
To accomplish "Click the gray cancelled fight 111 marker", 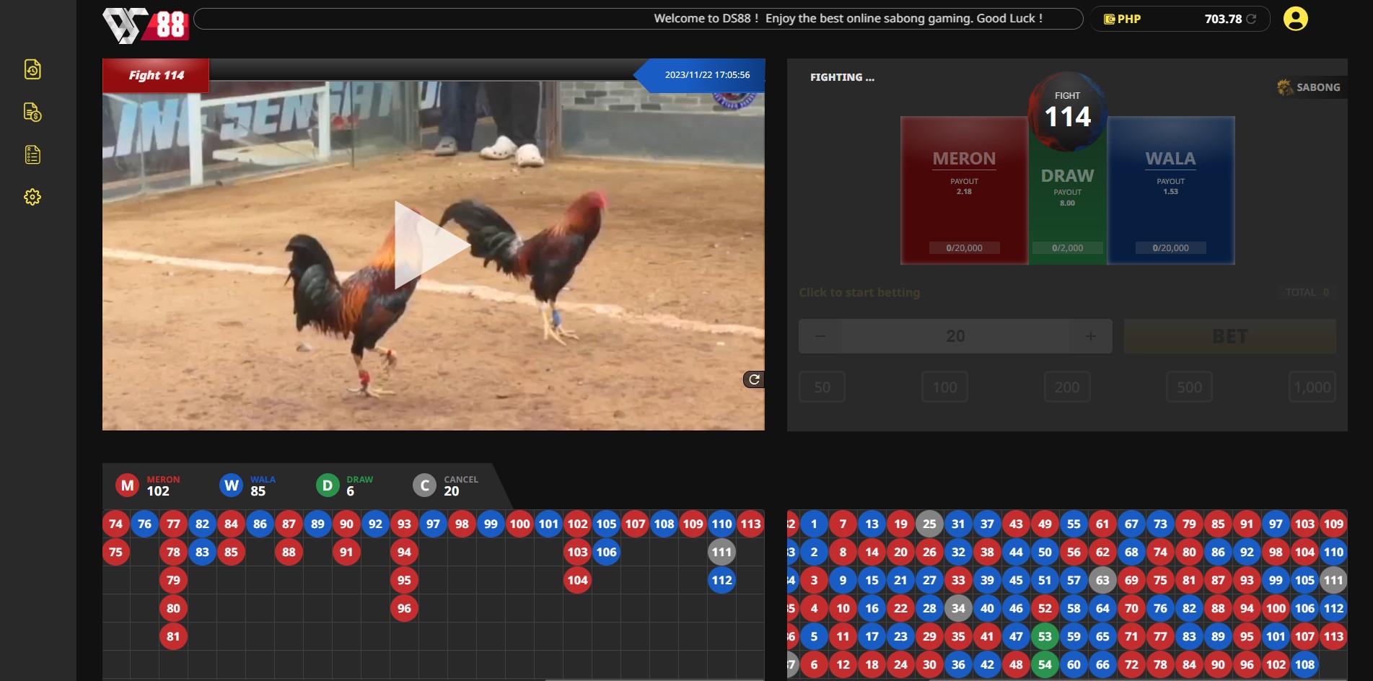I will [x=721, y=552].
